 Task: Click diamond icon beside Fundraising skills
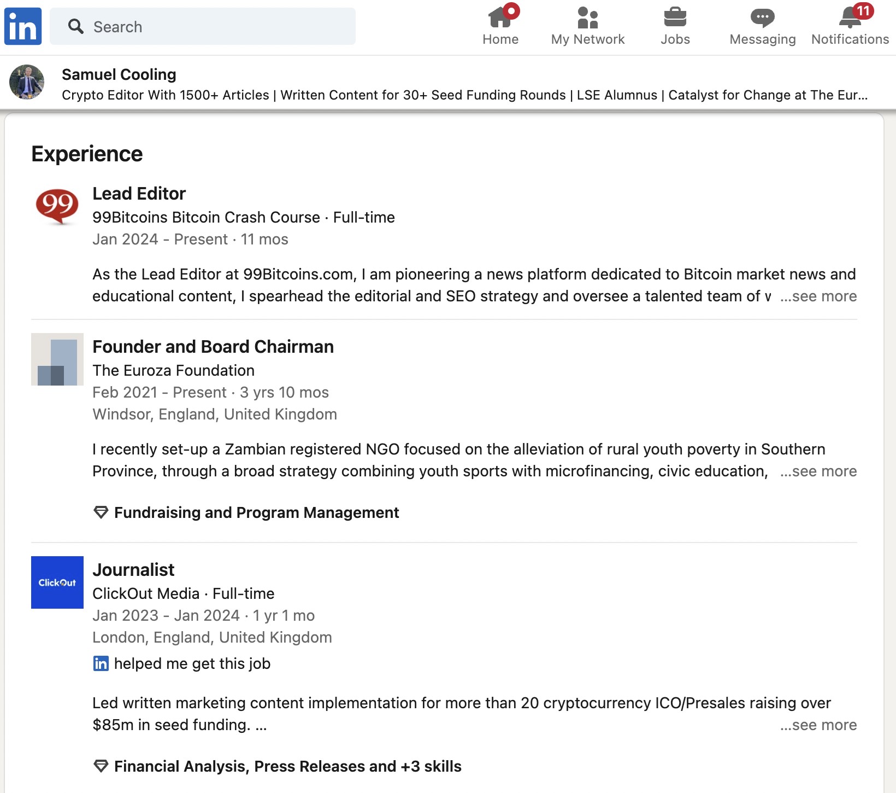pyautogui.click(x=101, y=512)
